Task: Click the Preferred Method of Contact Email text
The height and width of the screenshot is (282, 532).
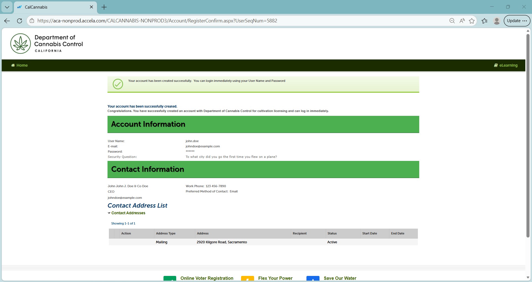Action: click(x=212, y=191)
